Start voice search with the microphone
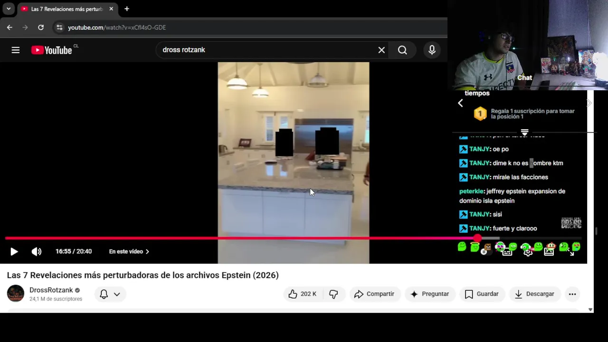The width and height of the screenshot is (608, 342). 432,50
